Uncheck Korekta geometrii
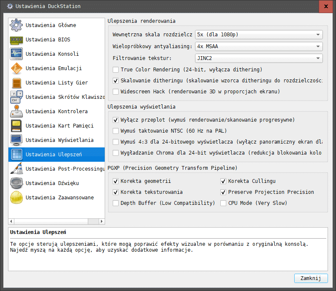The width and height of the screenshot is (336, 291). point(116,181)
